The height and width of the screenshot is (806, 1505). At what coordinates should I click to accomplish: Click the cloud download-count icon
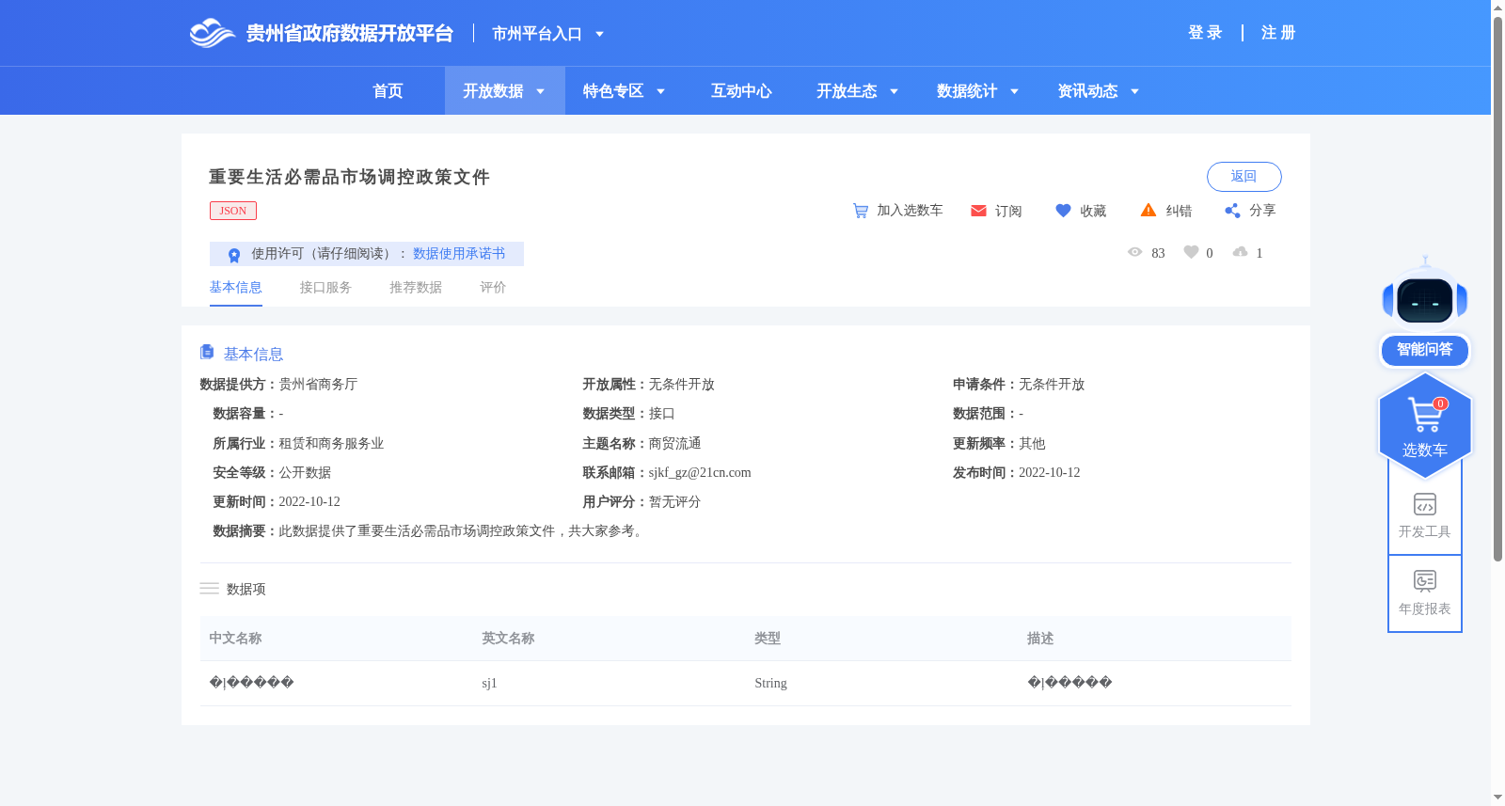point(1240,252)
